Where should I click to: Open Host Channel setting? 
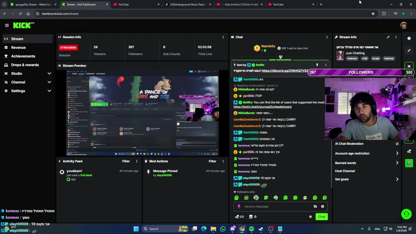click(345, 171)
